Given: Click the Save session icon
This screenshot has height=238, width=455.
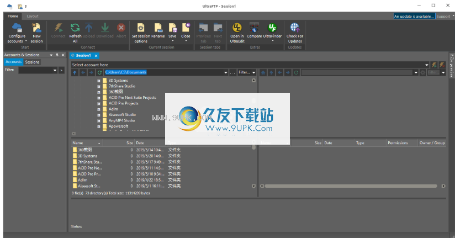Looking at the screenshot, I should click(172, 28).
